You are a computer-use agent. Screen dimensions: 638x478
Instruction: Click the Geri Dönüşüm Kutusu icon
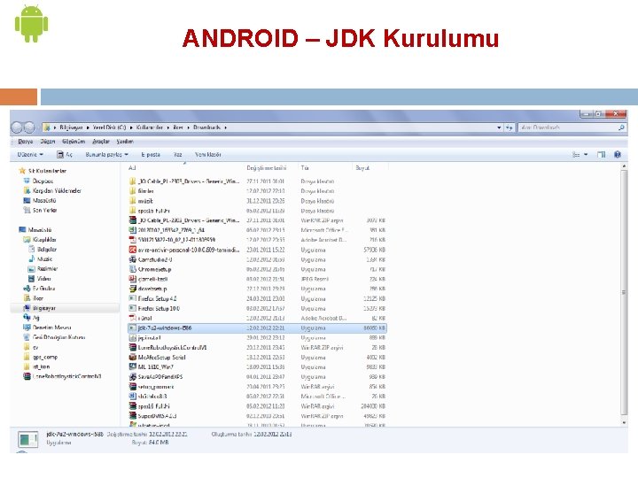27,337
